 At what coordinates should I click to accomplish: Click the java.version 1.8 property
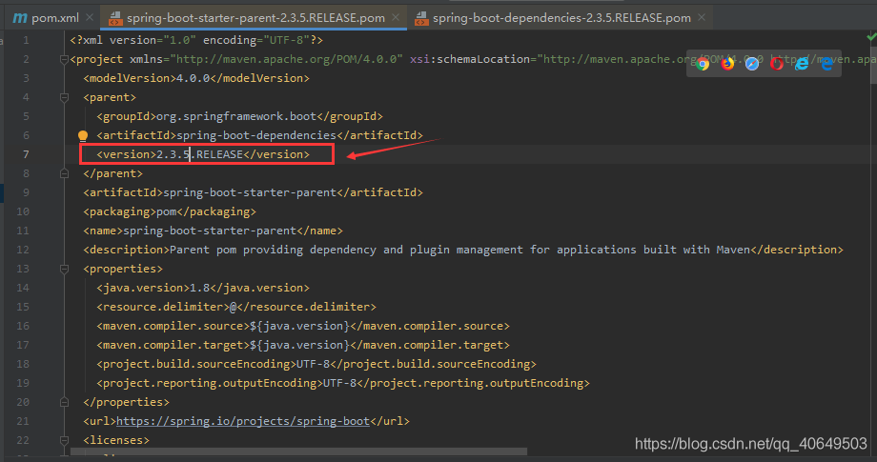pyautogui.click(x=202, y=289)
